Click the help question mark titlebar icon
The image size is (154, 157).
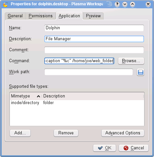117,4
